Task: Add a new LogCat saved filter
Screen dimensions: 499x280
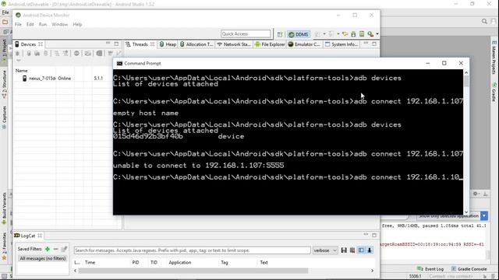Action: [x=48, y=249]
